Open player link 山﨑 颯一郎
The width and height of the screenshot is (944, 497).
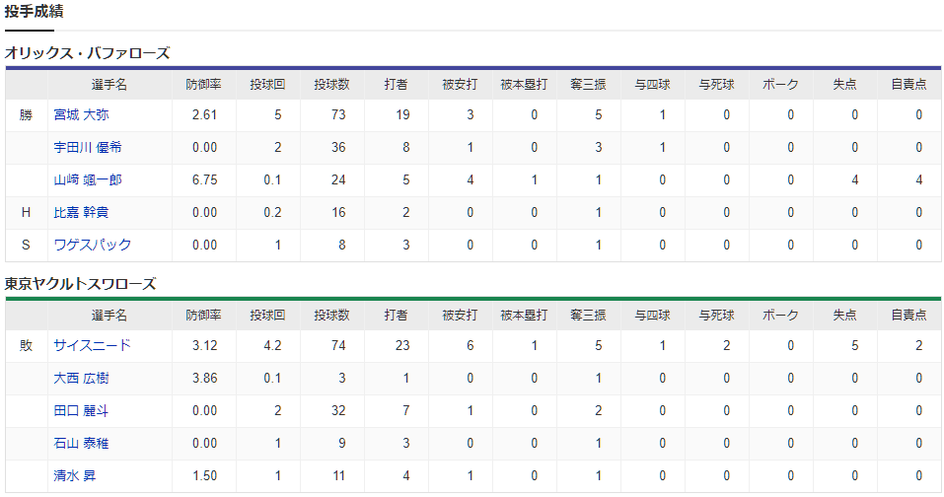click(x=88, y=179)
